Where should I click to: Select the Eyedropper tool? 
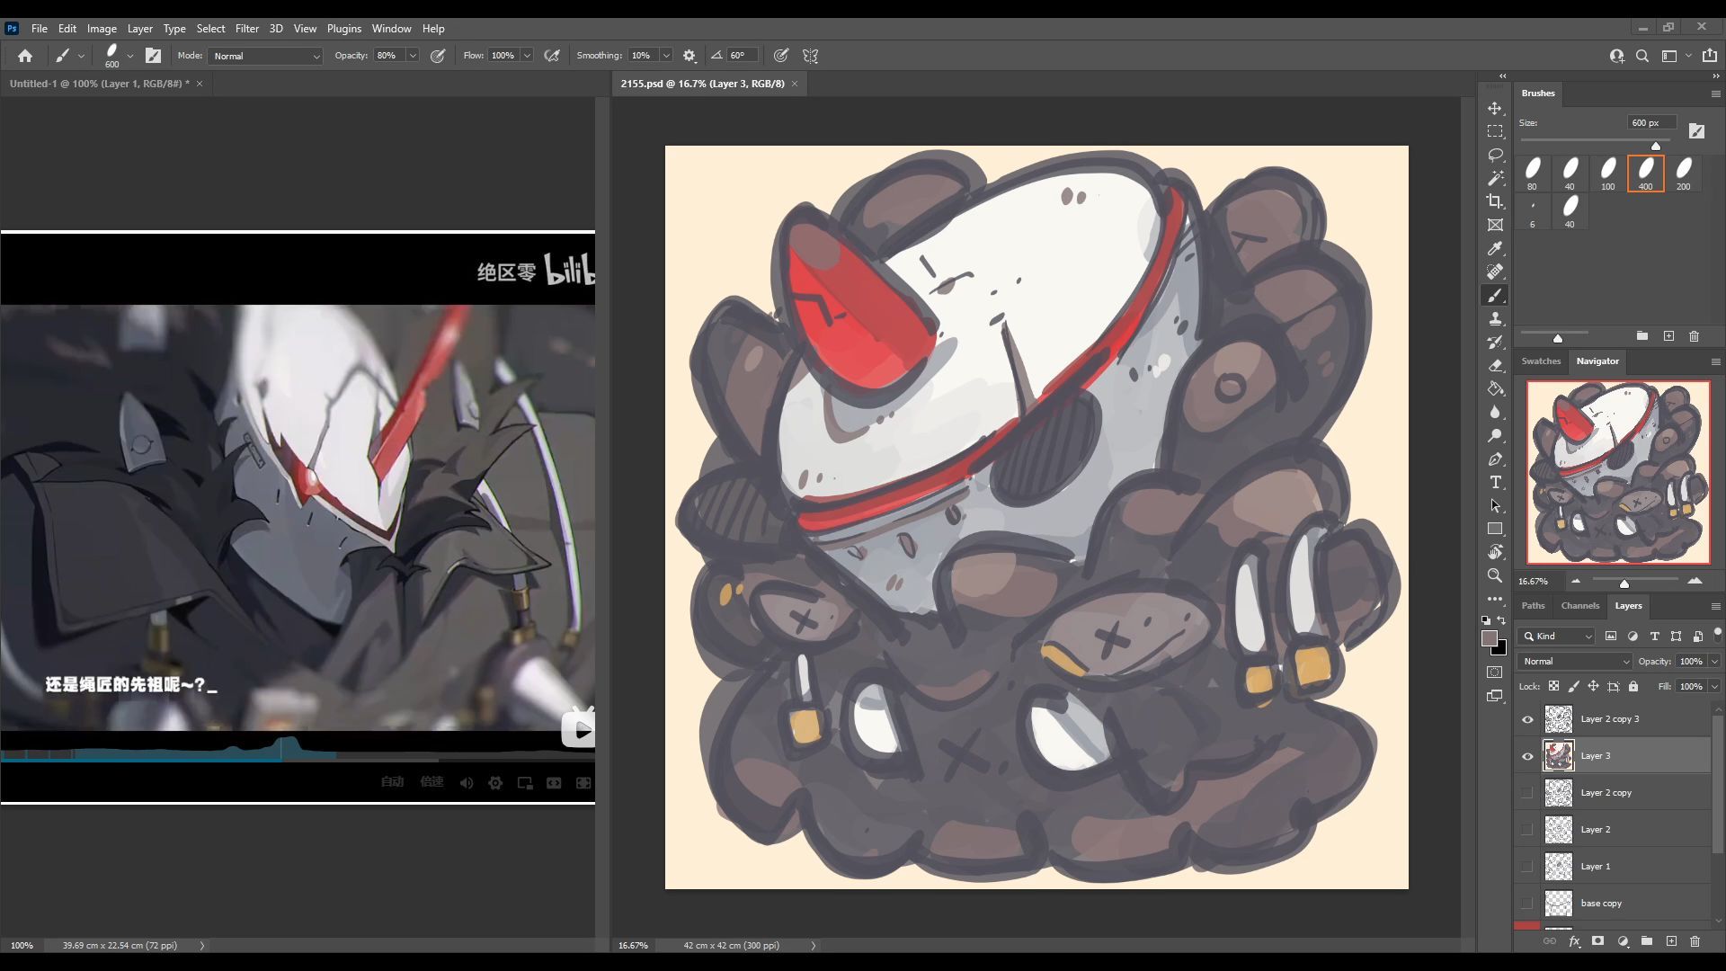click(x=1495, y=248)
